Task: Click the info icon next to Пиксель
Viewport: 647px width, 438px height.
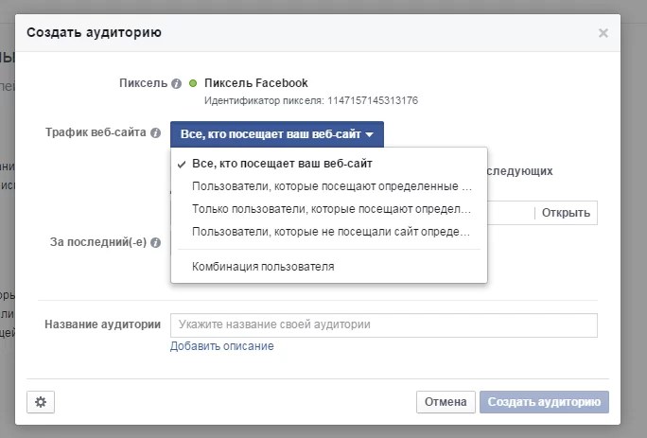Action: 176,83
